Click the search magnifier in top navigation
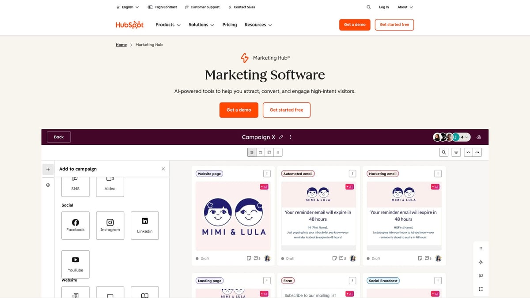The width and height of the screenshot is (530, 298). (x=369, y=7)
